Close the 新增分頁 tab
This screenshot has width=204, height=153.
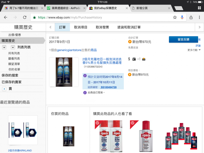point(169,8)
